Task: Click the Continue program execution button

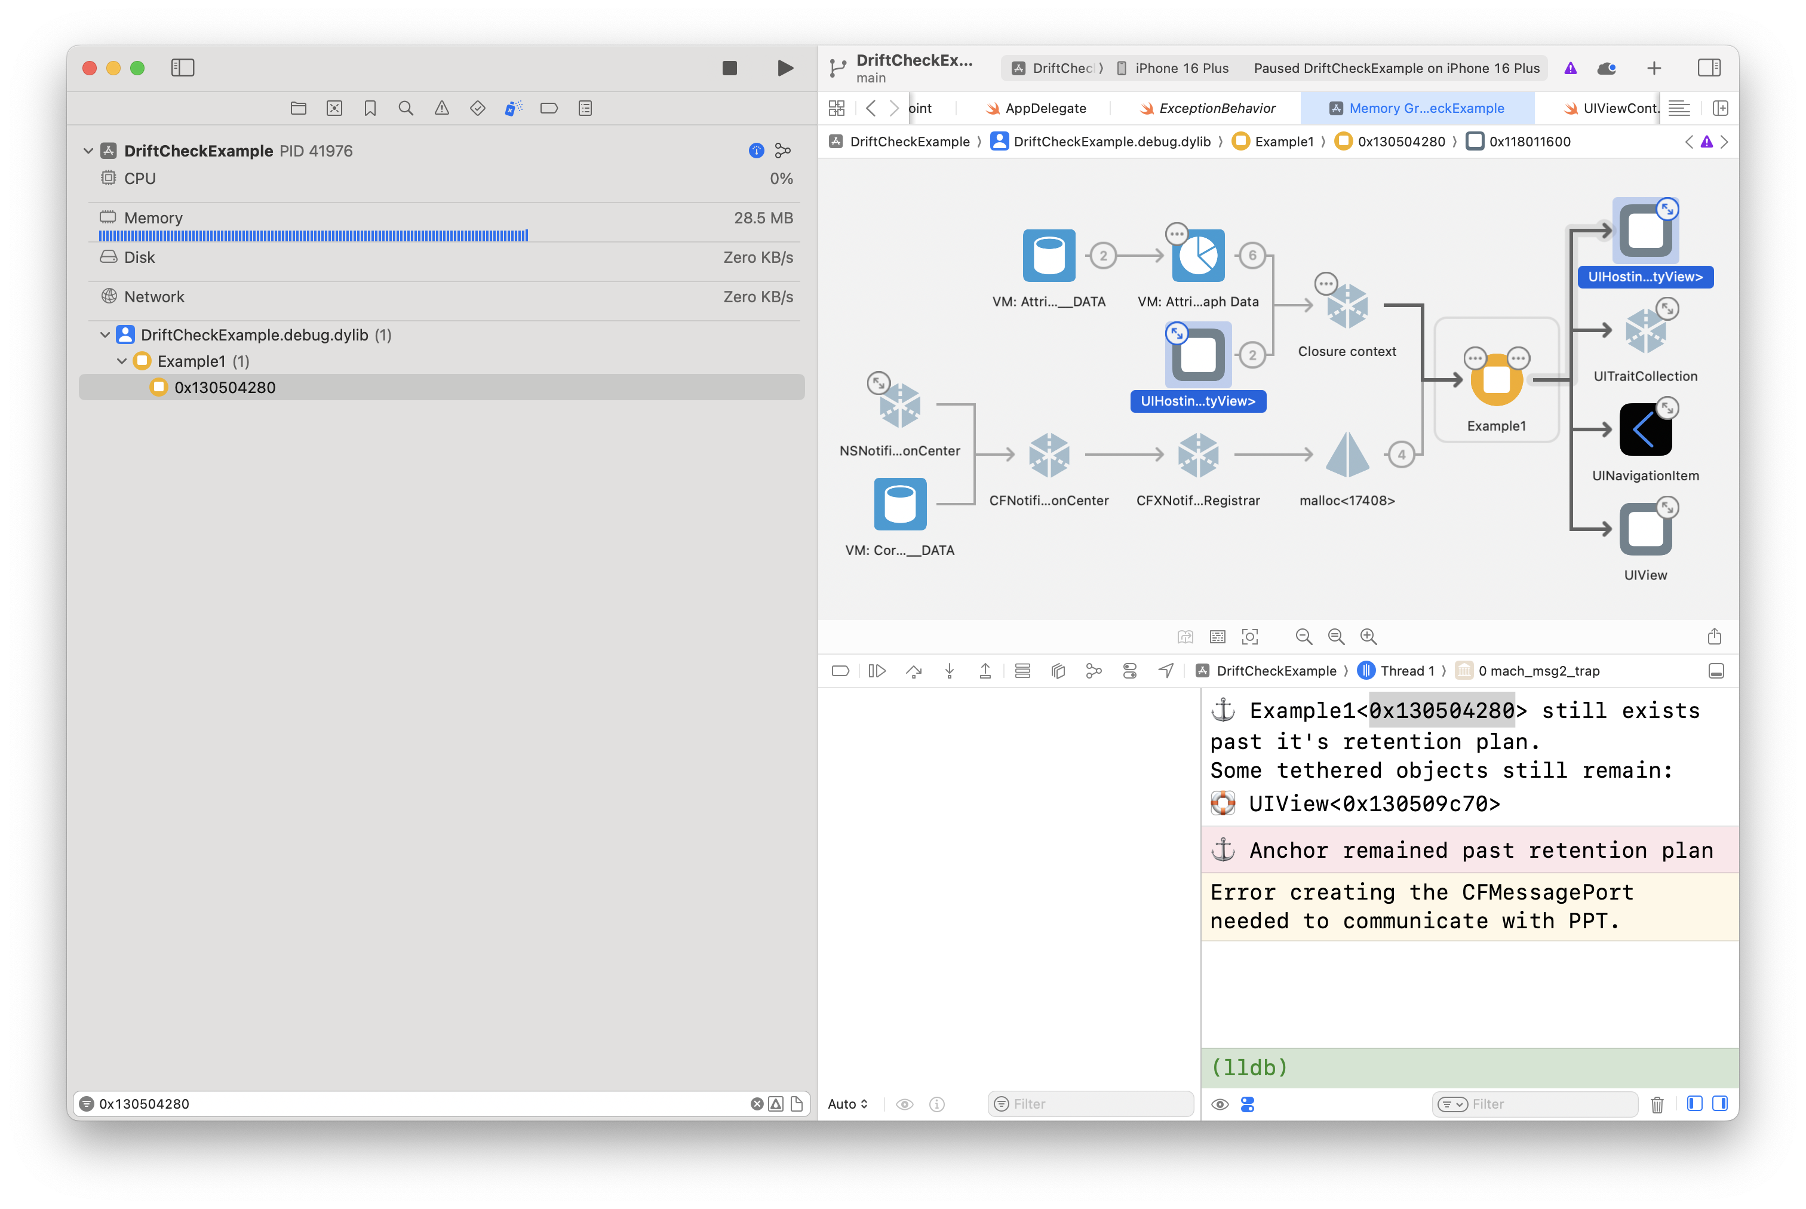Action: (877, 671)
